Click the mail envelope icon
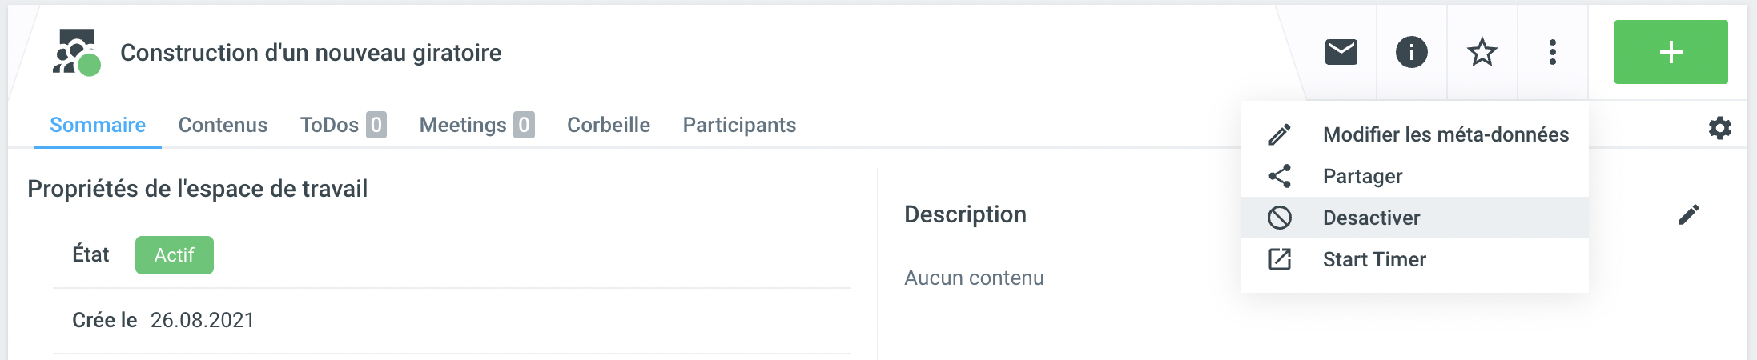 1341,52
